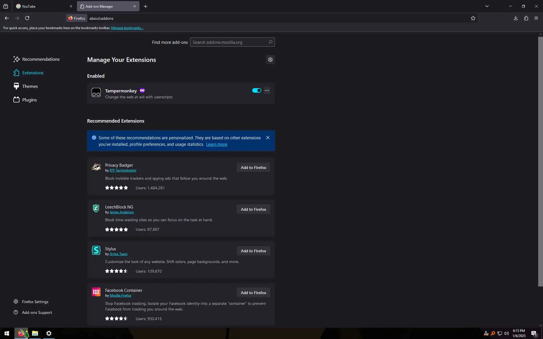Viewport: 543px width, 339px height.
Task: Click the Firefox View icon near tabs
Action: (6, 6)
